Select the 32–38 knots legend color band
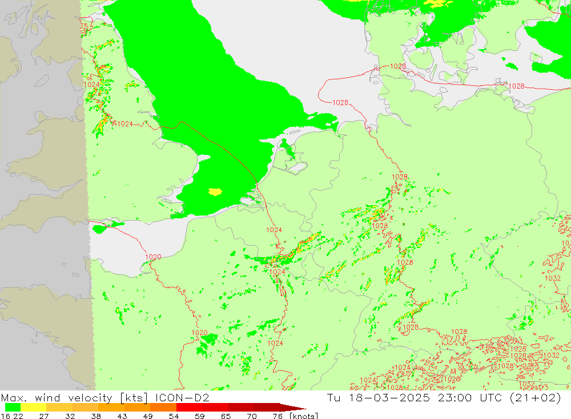This screenshot has width=571, height=419. tap(85, 408)
